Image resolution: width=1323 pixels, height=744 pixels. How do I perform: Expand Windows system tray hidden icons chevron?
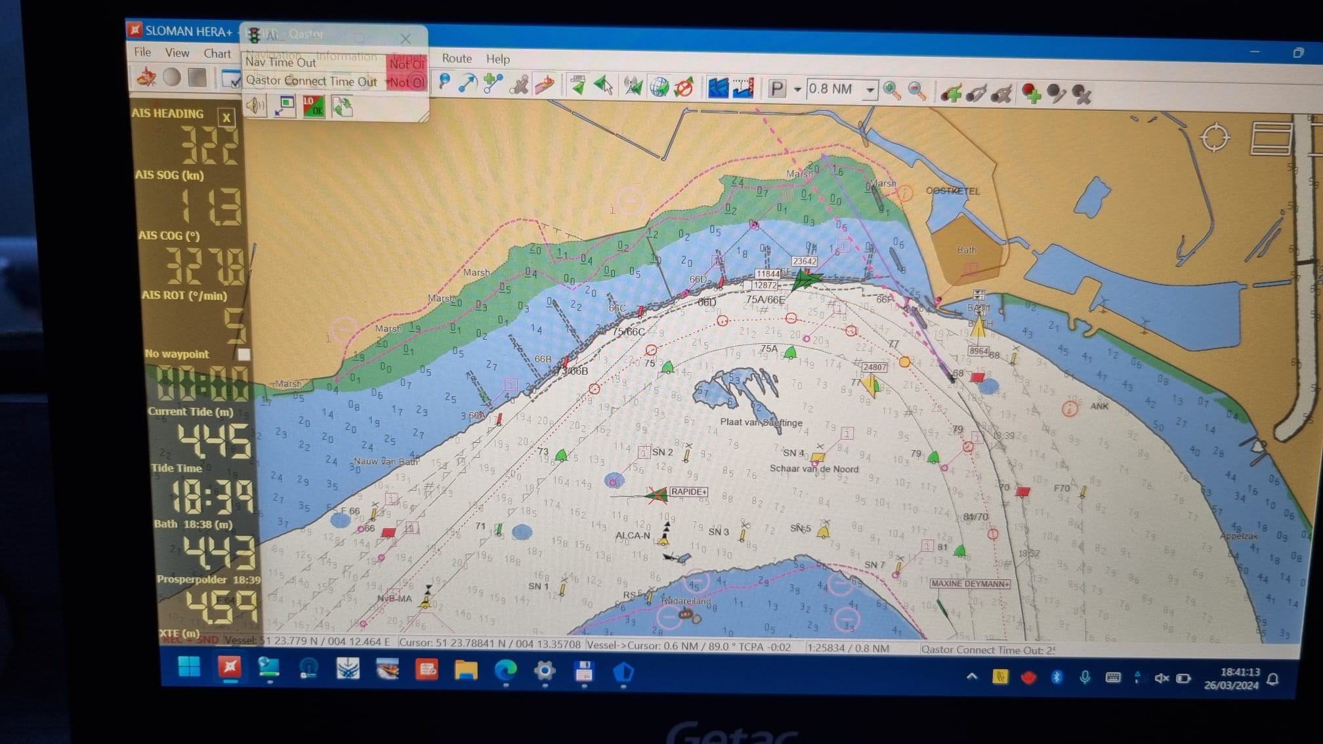pyautogui.click(x=971, y=676)
